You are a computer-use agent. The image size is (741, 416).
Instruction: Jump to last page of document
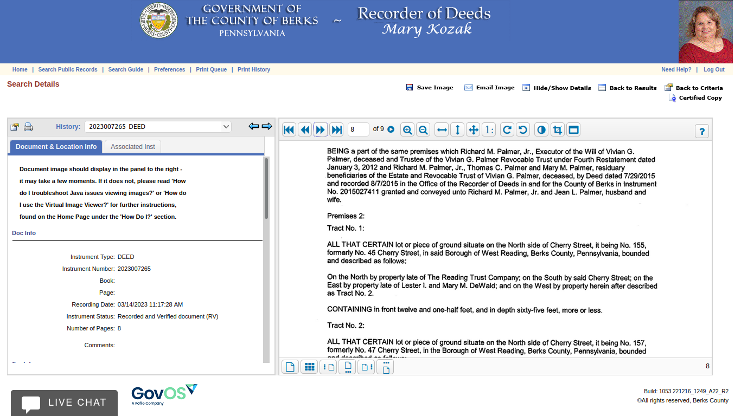click(x=337, y=130)
